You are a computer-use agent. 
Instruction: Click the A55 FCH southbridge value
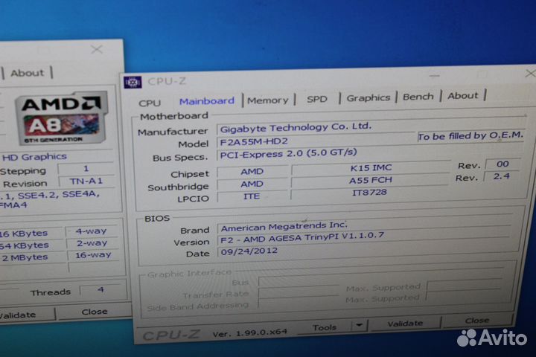(370, 180)
